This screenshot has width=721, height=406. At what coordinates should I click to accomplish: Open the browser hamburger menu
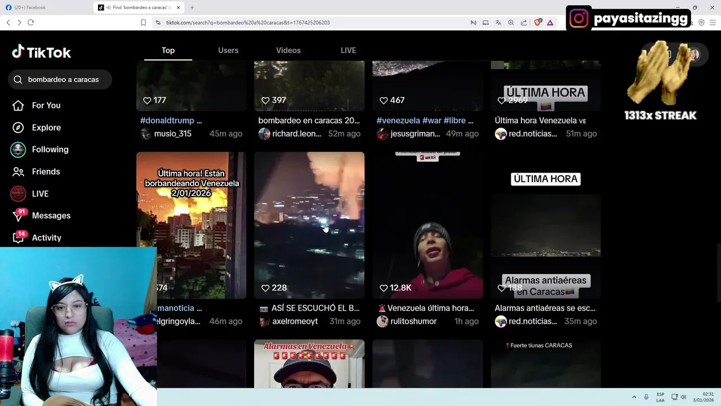714,23
